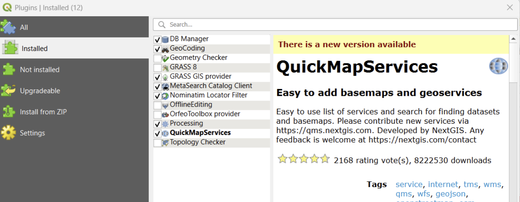Click the OrfeoToolbox provider icon

(165, 115)
